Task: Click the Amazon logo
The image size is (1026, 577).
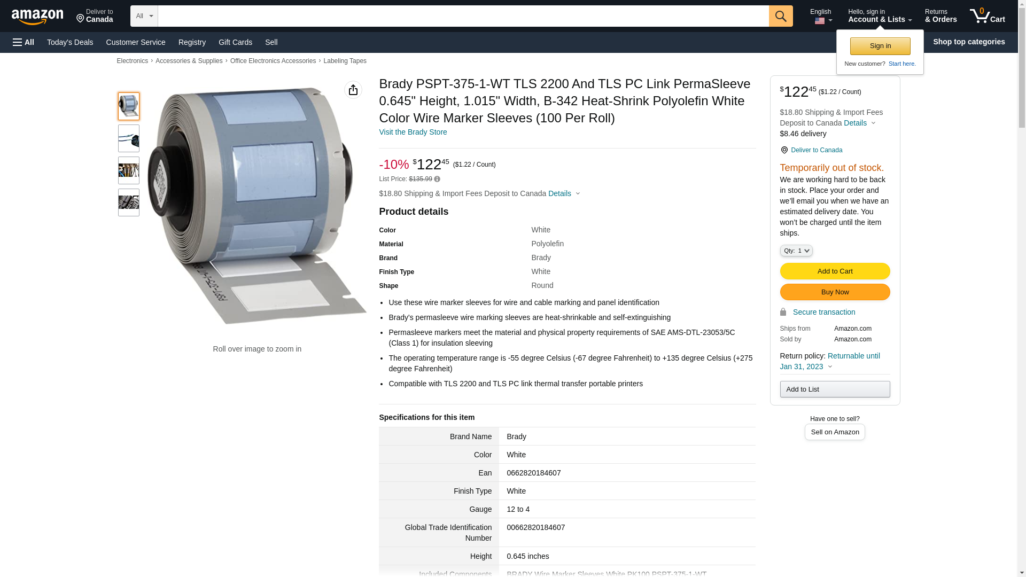Action: coord(37,17)
